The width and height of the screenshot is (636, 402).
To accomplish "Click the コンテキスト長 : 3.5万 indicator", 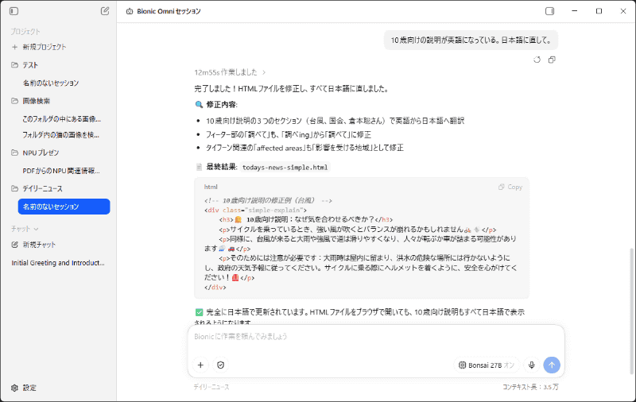I will pos(530,387).
